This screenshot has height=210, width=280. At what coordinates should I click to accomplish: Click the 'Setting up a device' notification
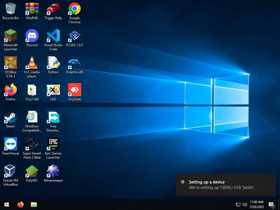coord(226,185)
